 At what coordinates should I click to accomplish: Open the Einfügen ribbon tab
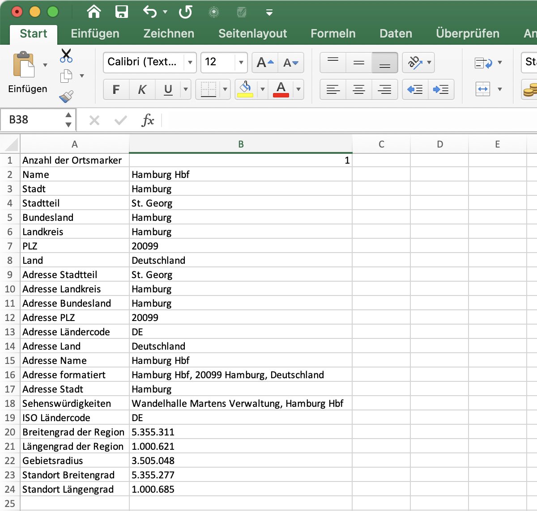(95, 34)
